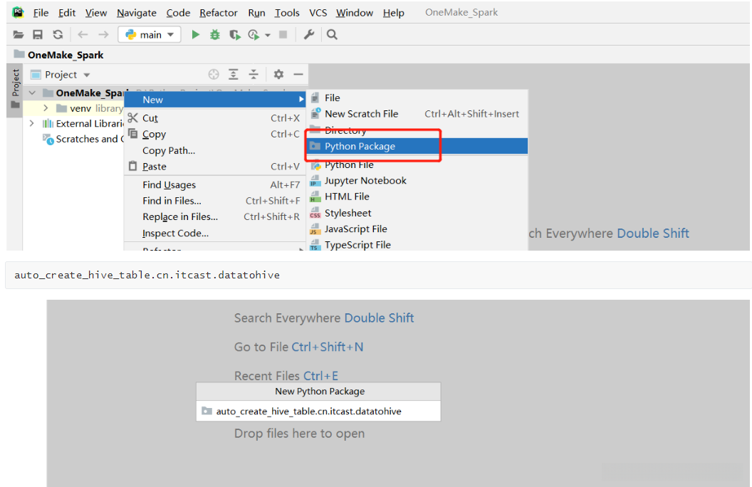Click the auto_create_hive_table.cn.itcast.datatohive code text
This screenshot has height=487, width=752.
147,275
